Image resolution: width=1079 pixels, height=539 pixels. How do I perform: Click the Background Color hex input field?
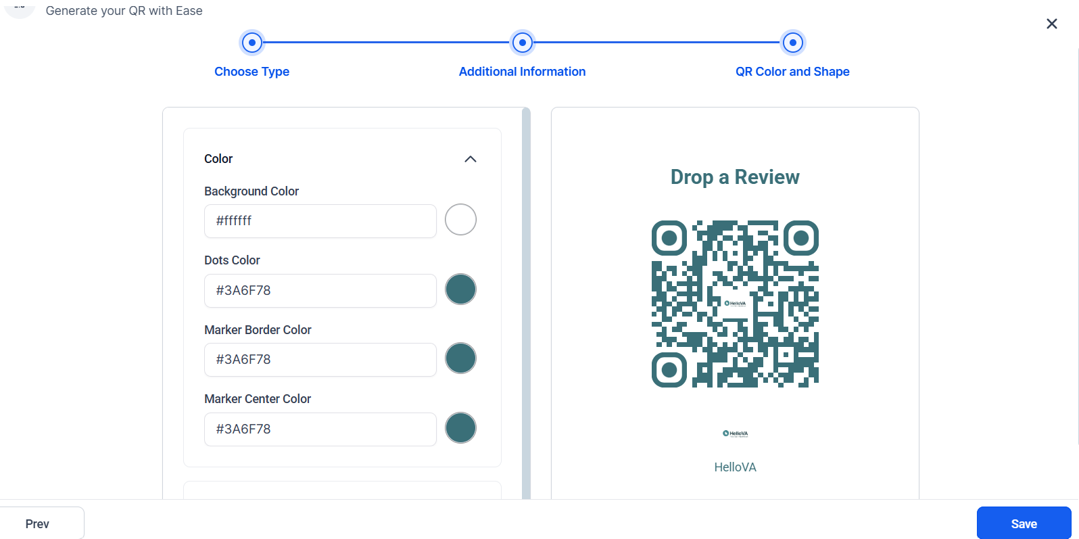pyautogui.click(x=320, y=221)
